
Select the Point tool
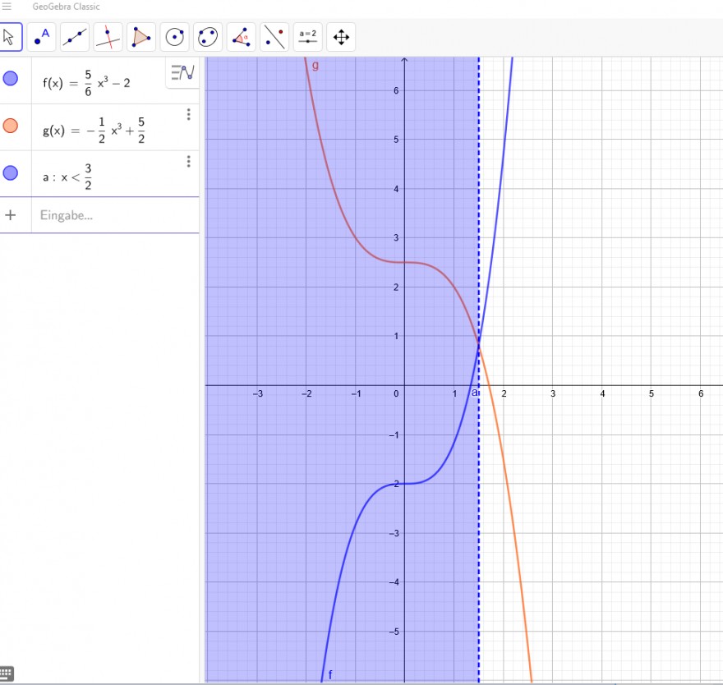pyautogui.click(x=42, y=37)
